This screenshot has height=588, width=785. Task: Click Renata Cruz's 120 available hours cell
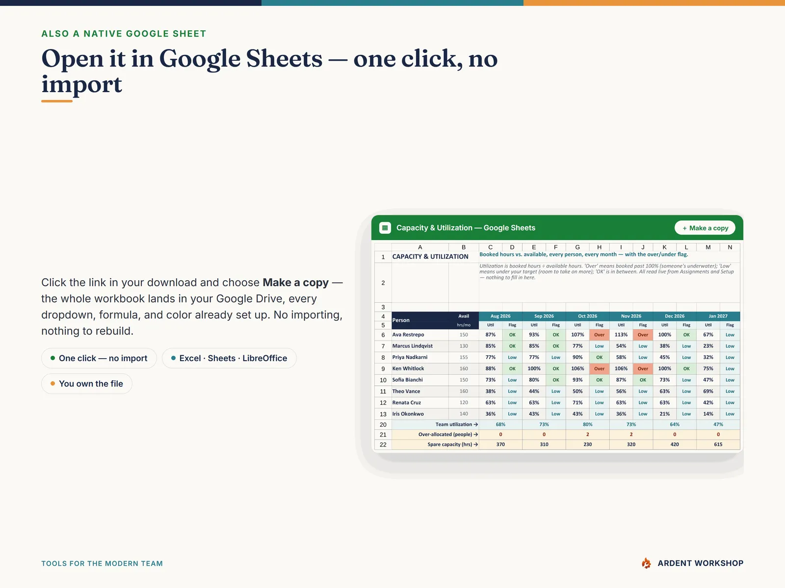pos(464,402)
